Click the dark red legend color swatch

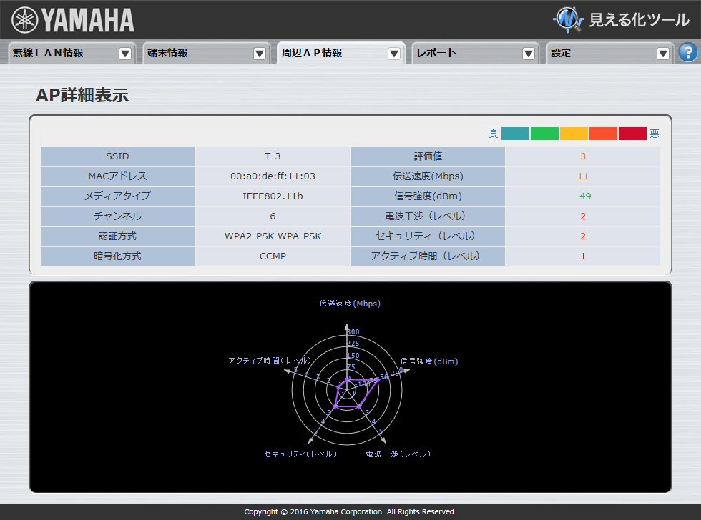[632, 134]
